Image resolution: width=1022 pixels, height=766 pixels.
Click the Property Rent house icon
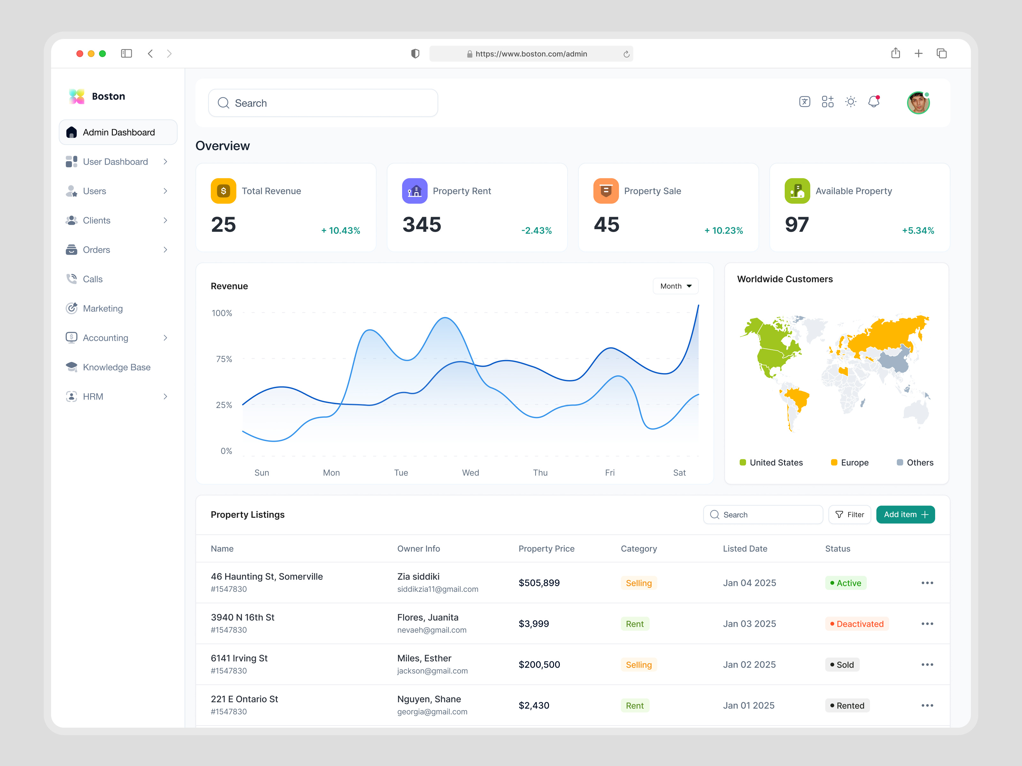(x=415, y=191)
